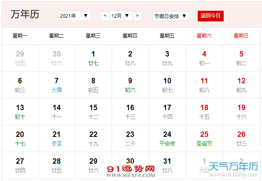Select December 21 冬至 solar term
The image size is (262, 181).
tap(57, 139)
